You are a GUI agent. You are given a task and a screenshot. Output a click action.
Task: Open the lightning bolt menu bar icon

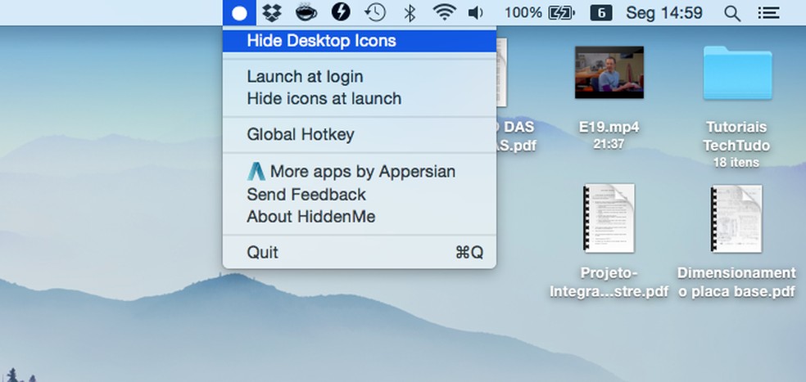340,11
